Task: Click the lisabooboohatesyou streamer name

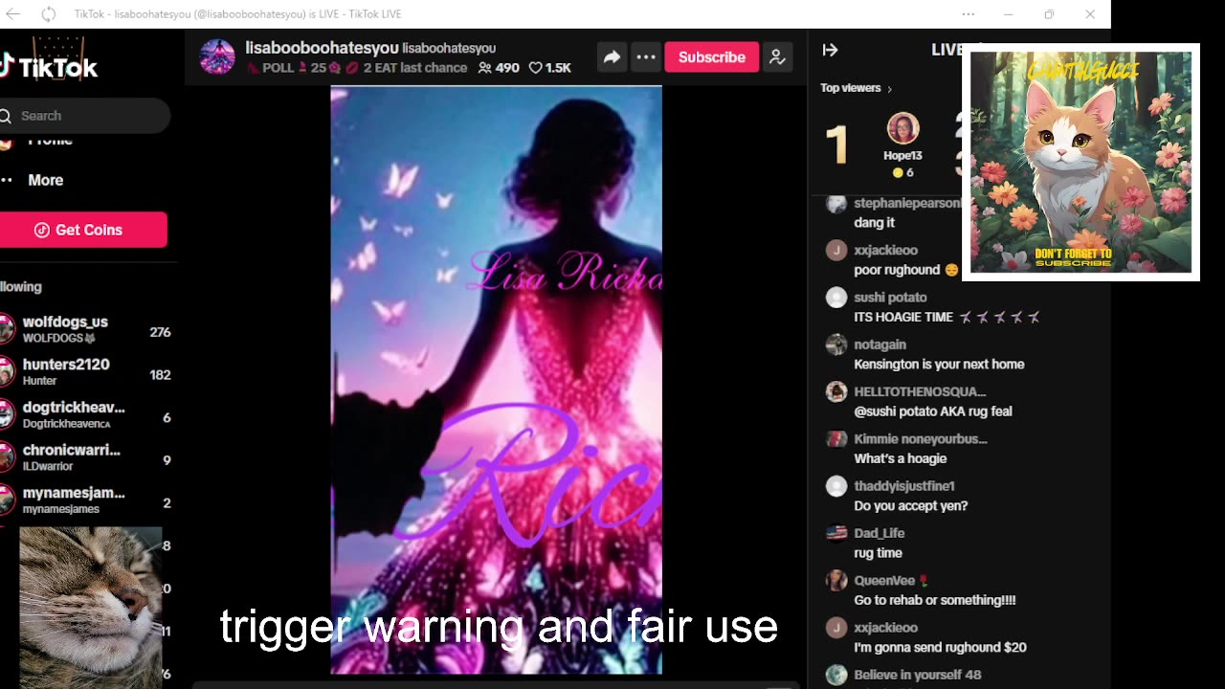Action: coord(322,48)
